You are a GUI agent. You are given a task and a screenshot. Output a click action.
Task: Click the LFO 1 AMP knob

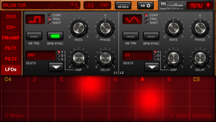point(79,58)
